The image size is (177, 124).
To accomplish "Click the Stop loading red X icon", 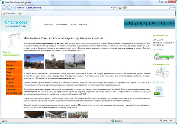I will coord(120,8).
